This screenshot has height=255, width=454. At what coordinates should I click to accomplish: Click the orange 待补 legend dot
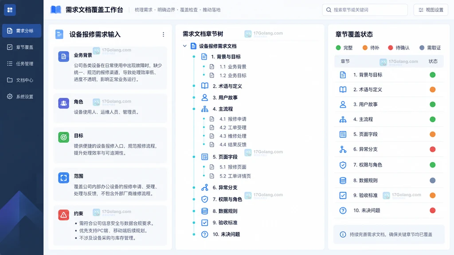(x=365, y=48)
